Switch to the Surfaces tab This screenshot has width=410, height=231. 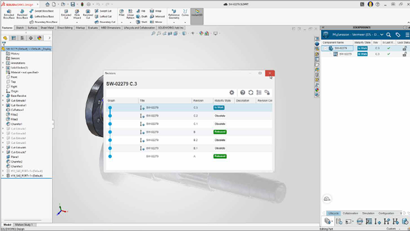tap(33, 27)
